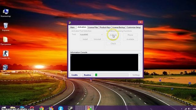Open the Credits page
Image resolution: width=196 pixels, height=110 pixels.
tap(75, 75)
